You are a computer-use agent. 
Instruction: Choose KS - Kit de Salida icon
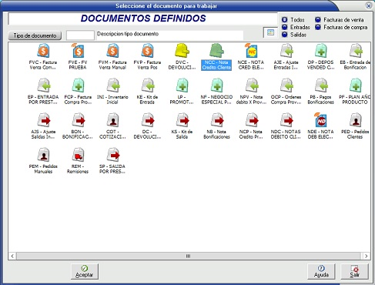pos(182,120)
